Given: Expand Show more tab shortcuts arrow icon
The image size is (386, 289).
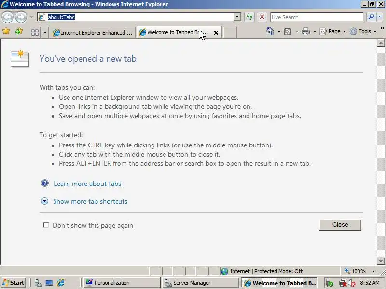Looking at the screenshot, I should pos(44,201).
